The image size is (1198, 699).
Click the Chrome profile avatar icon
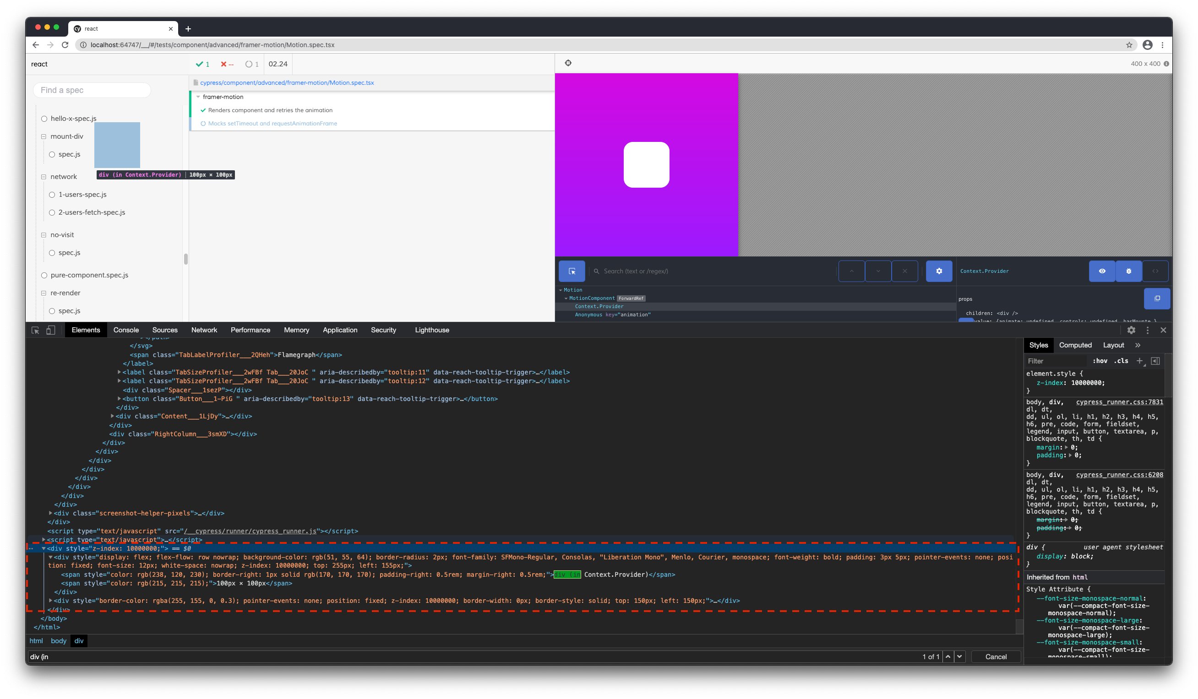point(1147,45)
